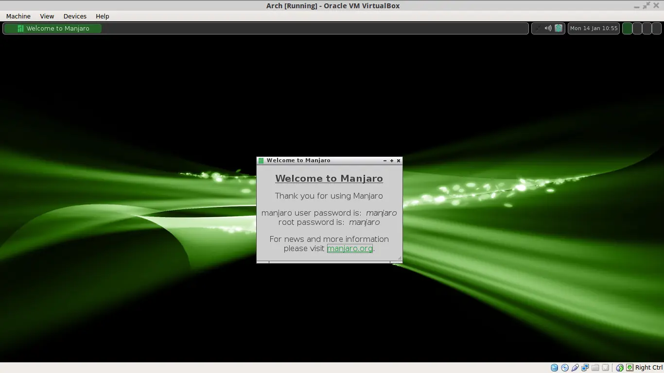Click the optical disc drive status icon

click(x=565, y=368)
